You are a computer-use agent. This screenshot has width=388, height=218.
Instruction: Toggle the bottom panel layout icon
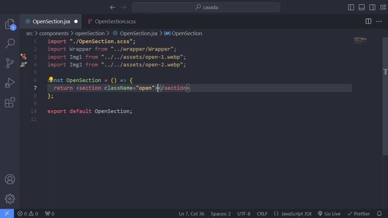tap(361, 7)
